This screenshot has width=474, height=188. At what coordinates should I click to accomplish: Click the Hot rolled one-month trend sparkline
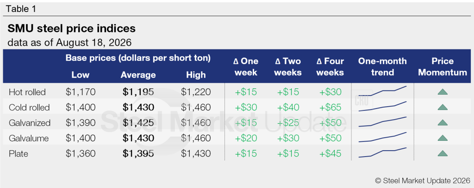[382, 91]
